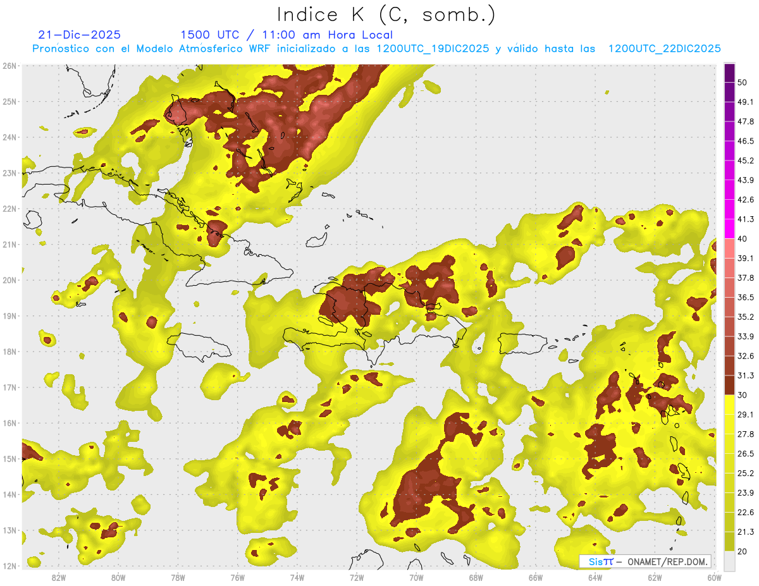Click the '21N' latitude axis label
The height and width of the screenshot is (586, 759).
(9, 244)
